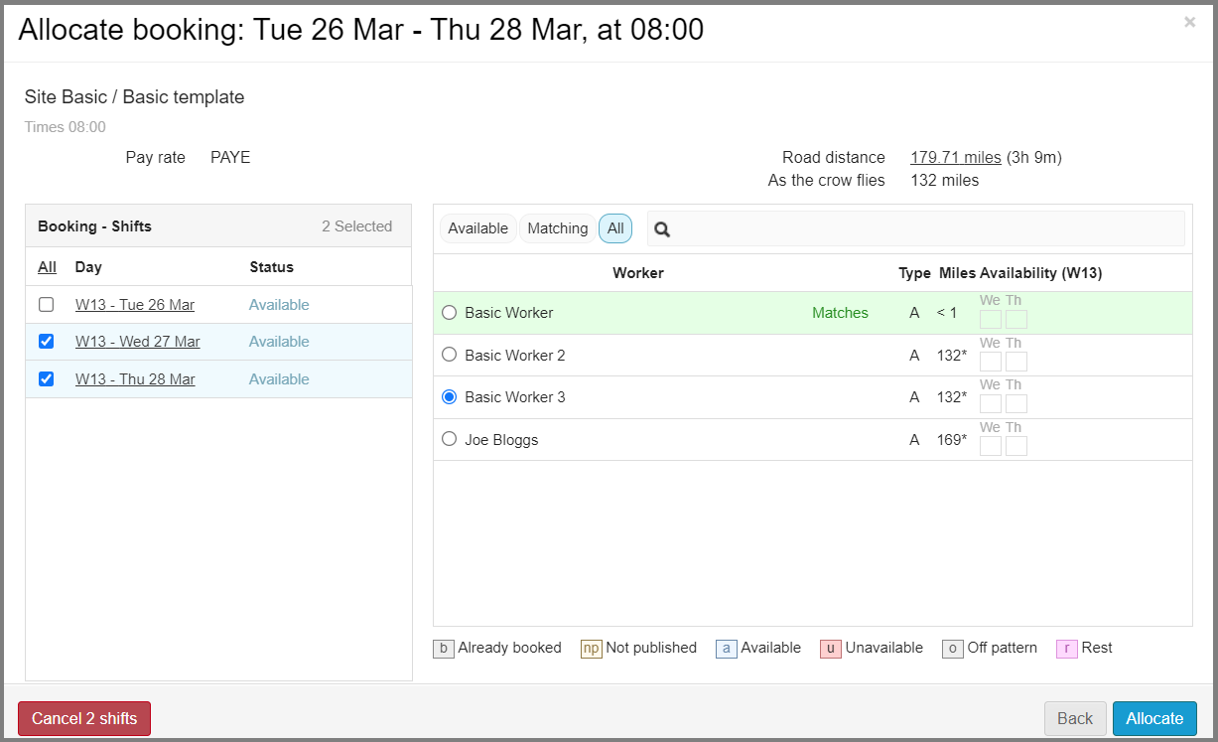Image resolution: width=1218 pixels, height=742 pixels.
Task: Uncheck the W13 - Thu 28 Mar shift
Action: point(47,379)
